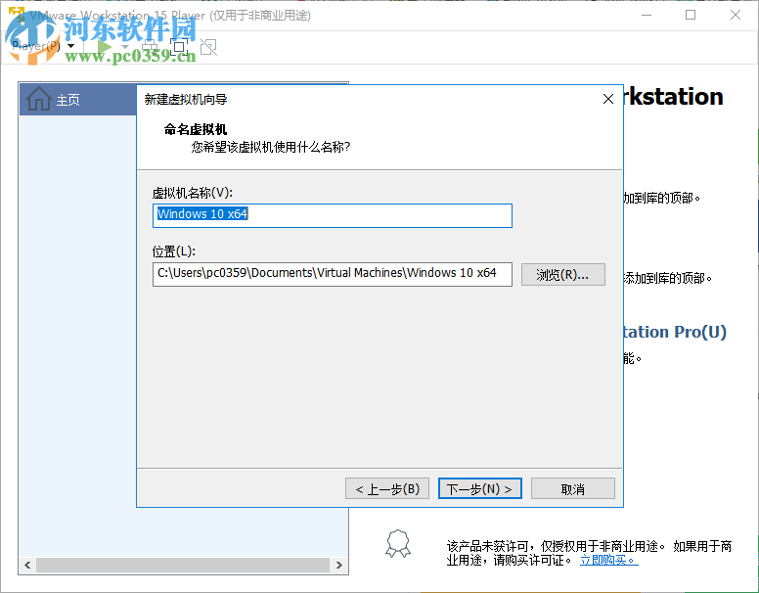Close the 新建虚拟机向导 dialog with X

608,99
